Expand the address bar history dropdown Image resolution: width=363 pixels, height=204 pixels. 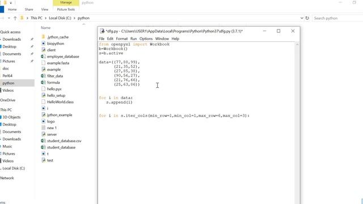click(x=302, y=18)
